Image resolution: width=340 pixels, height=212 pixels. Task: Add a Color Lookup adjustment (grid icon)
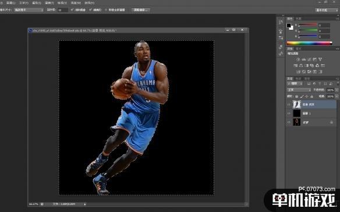(323, 66)
